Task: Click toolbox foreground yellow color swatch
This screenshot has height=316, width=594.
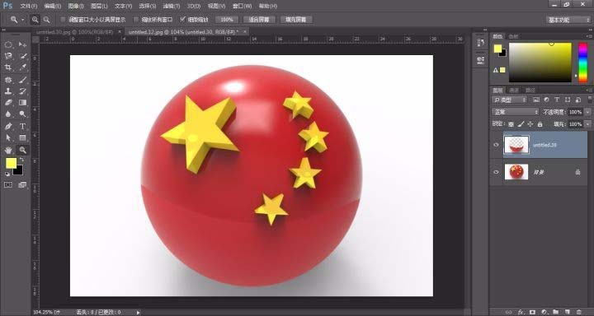Action: [11, 163]
